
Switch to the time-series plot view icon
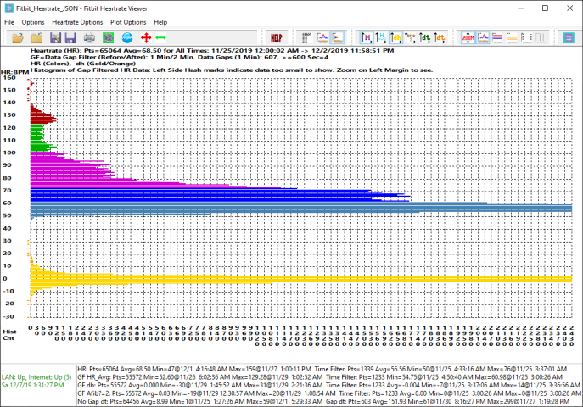coord(322,38)
